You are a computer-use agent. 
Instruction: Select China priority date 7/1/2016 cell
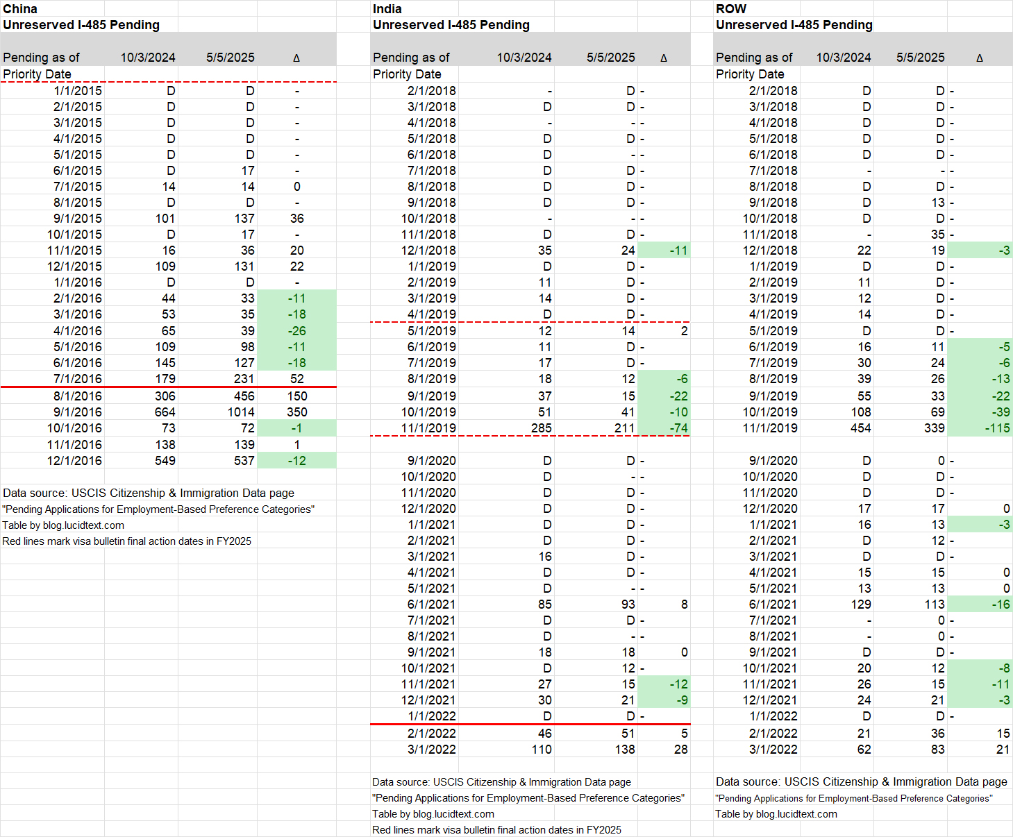77,379
